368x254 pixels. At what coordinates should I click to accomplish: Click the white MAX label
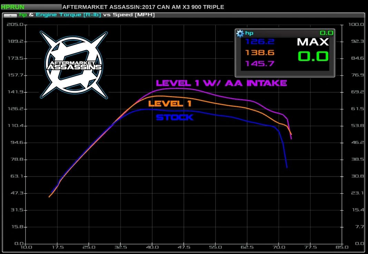313,42
